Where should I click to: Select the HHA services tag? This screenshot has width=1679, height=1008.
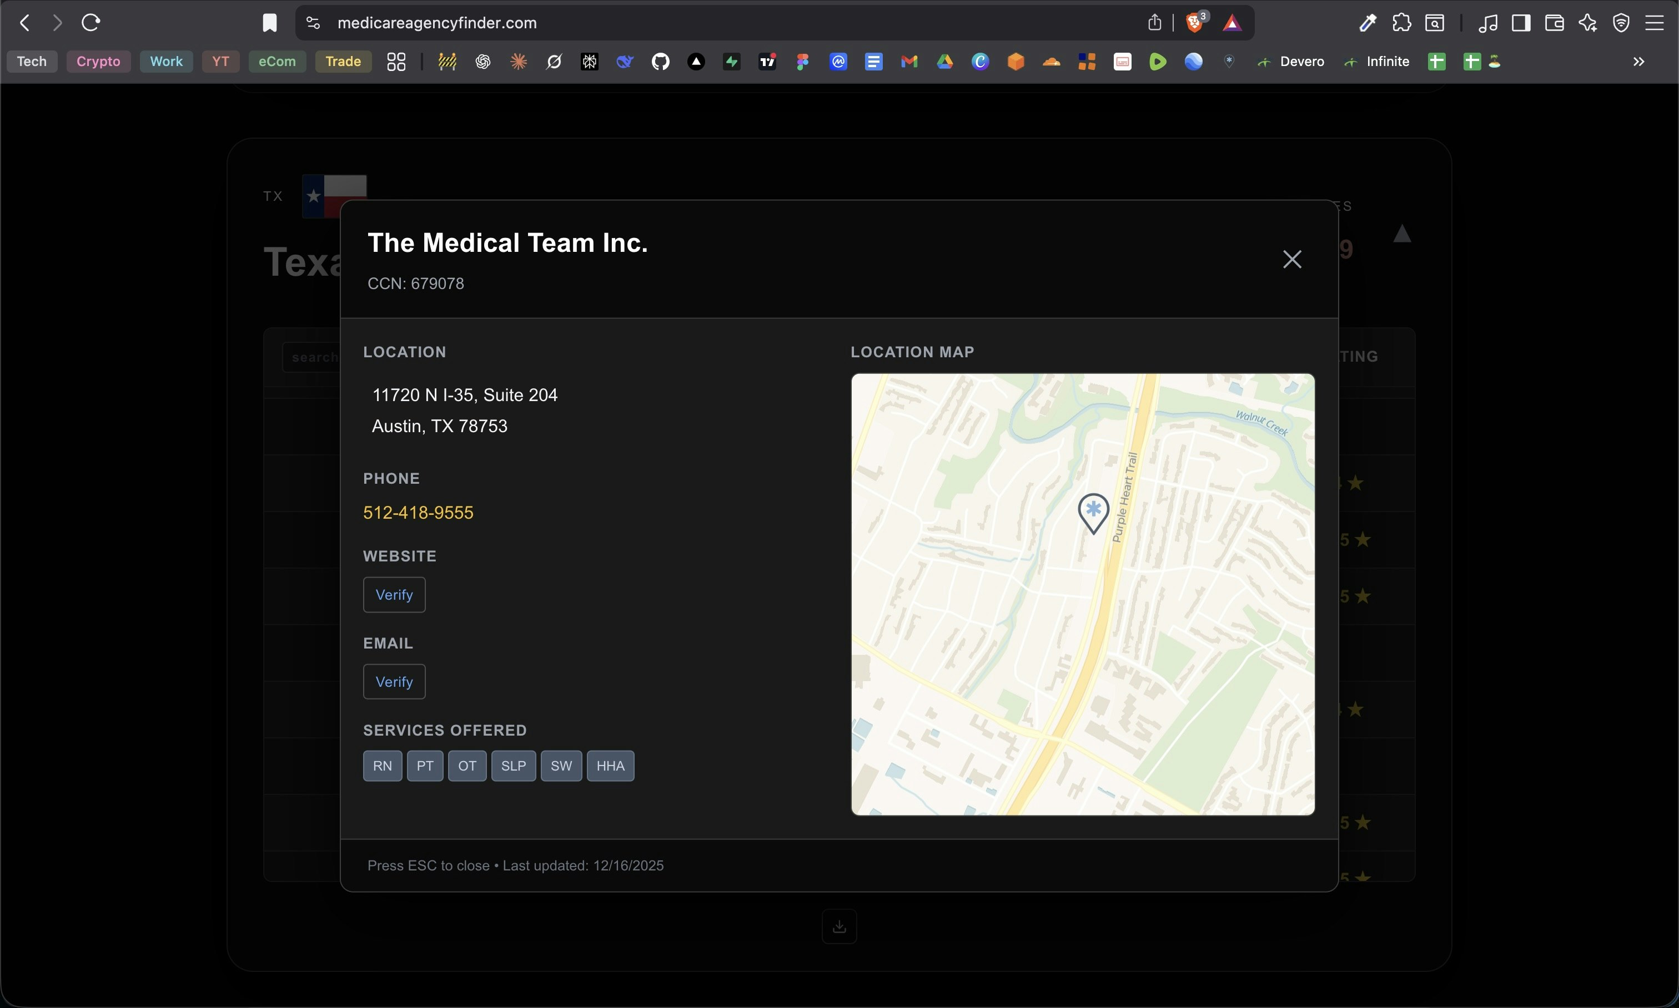coord(610,766)
